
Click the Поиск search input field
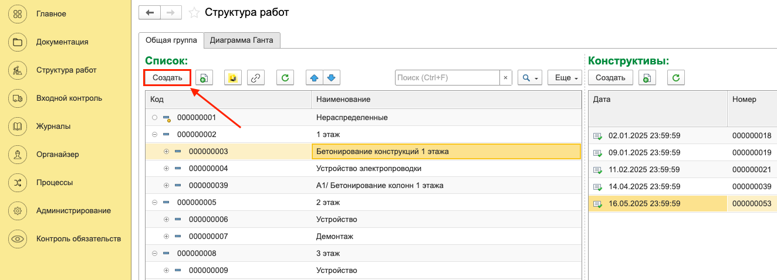[x=447, y=78]
